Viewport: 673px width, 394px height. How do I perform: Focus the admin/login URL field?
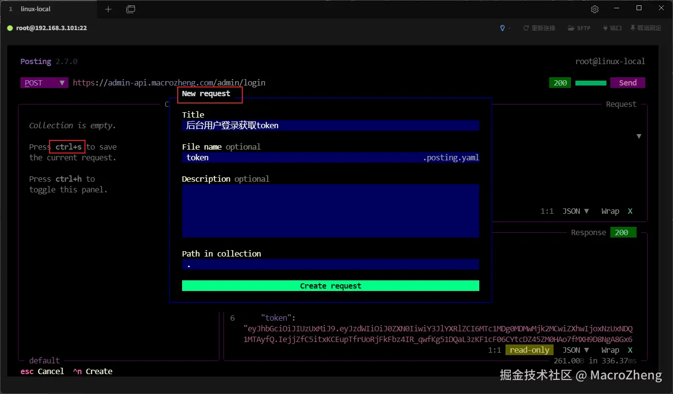coord(169,83)
